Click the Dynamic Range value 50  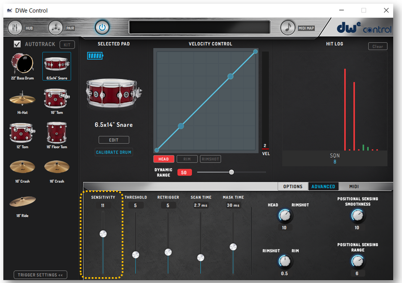tap(184, 173)
